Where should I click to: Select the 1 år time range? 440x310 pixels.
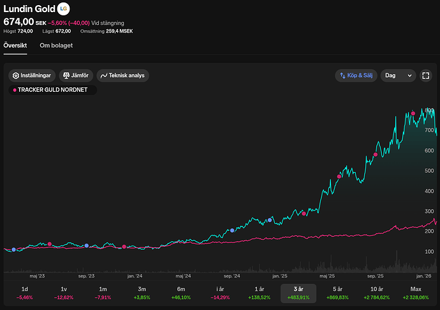tap(260, 293)
